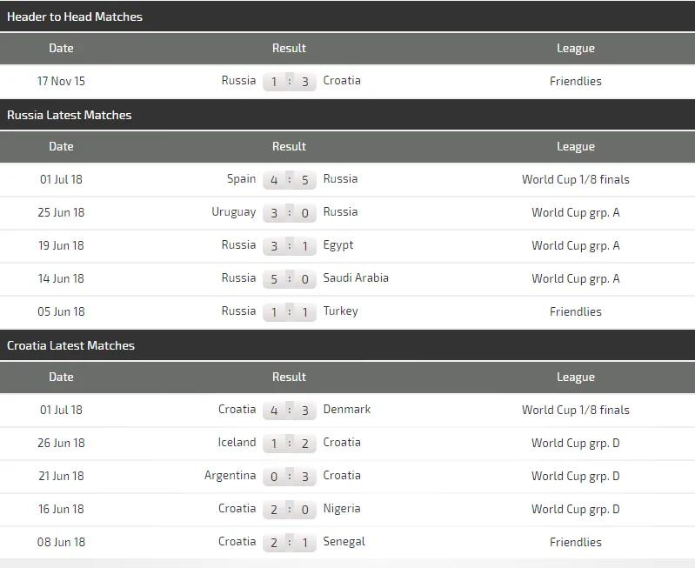
Task: Click the 05 Jun 18 match date
Action: pos(61,311)
